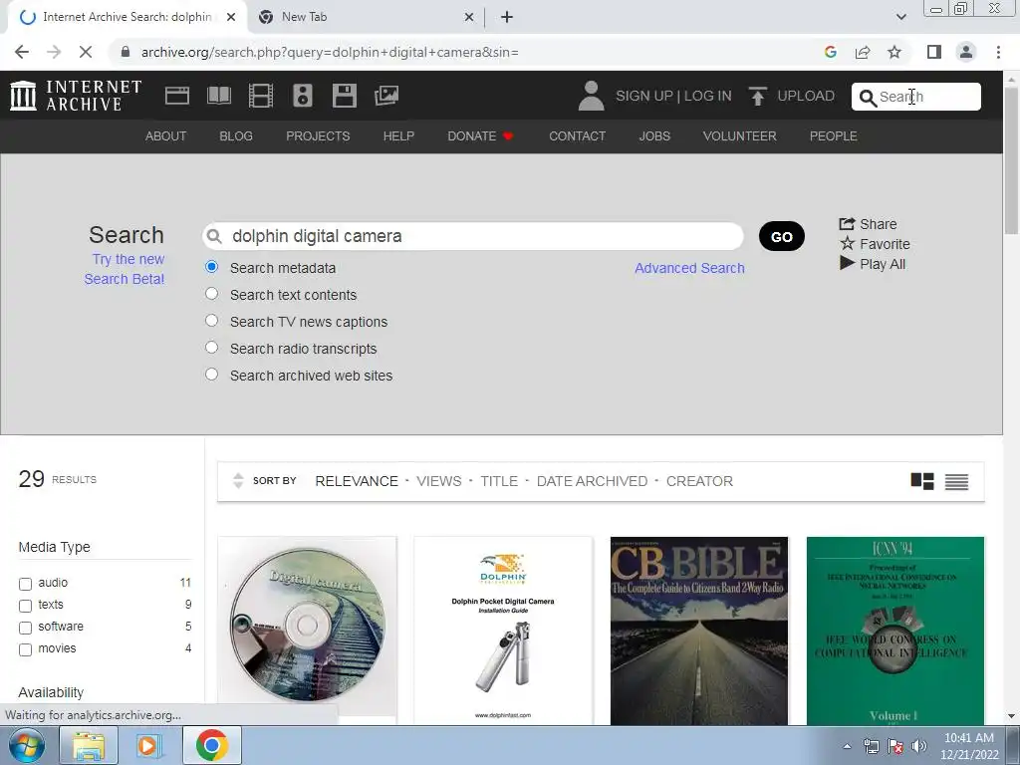The height and width of the screenshot is (765, 1020).
Task: Check the texts media type filter
Action: coord(25,606)
